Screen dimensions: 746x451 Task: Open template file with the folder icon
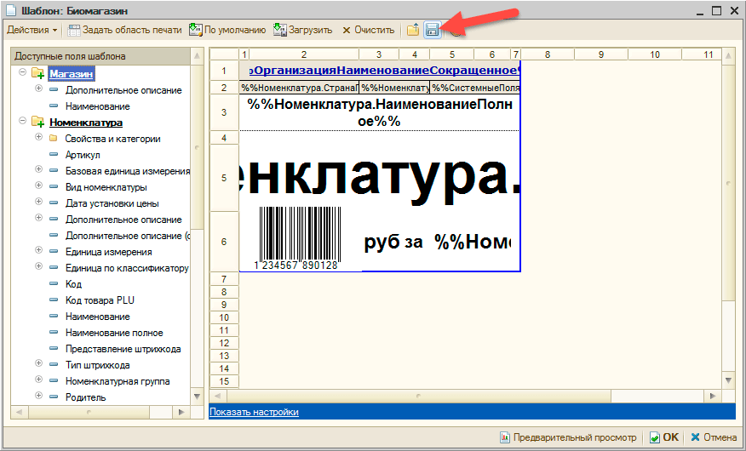coord(413,30)
